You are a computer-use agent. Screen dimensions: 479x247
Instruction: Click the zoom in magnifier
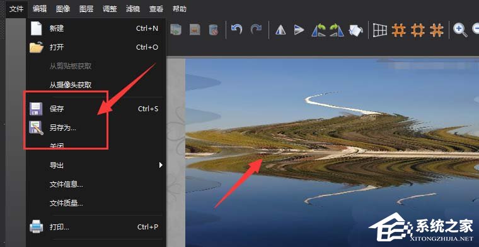click(x=460, y=30)
